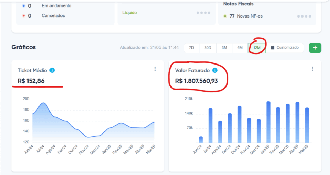This screenshot has height=175, width=330.
Task: Click the Atualizado em 21/05 timestamp
Action: click(x=149, y=48)
